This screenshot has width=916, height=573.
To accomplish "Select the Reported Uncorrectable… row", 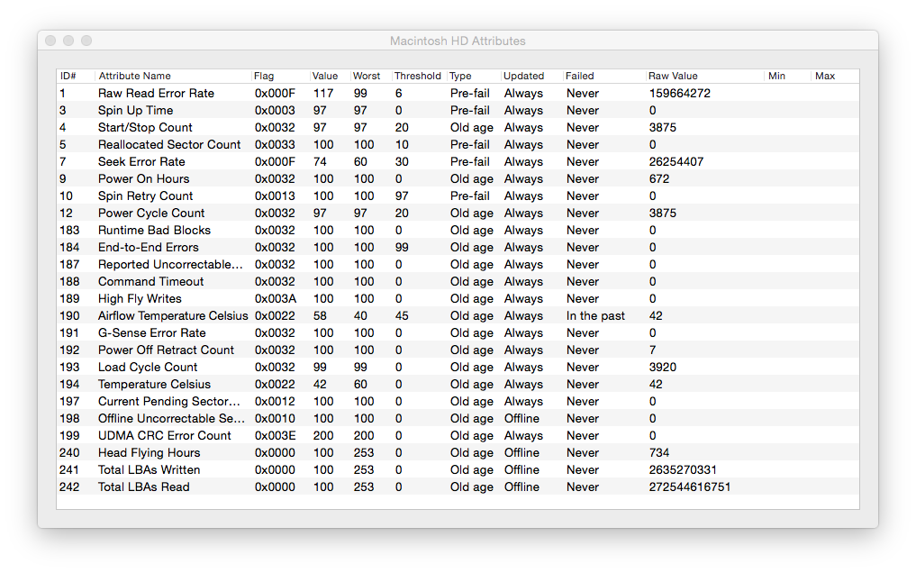I will pyautogui.click(x=458, y=264).
